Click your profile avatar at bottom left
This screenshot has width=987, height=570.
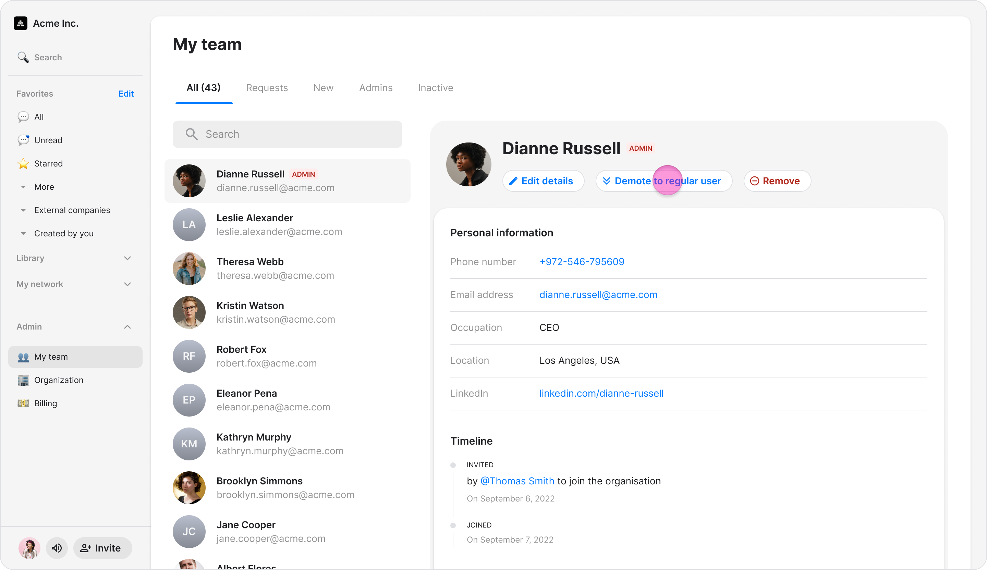pyautogui.click(x=29, y=548)
